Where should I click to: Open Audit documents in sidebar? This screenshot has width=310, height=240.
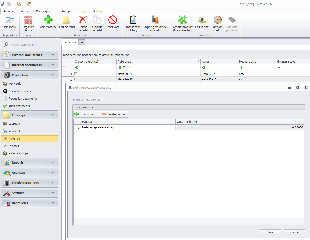pos(19,106)
